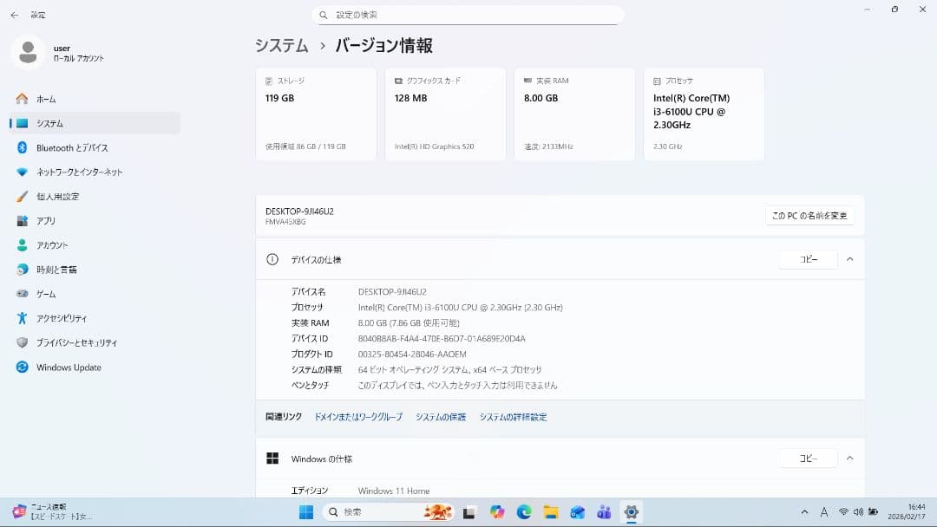This screenshot has height=527, width=937.
Task: Open Microsoft Edge from the taskbar
Action: [x=524, y=512]
